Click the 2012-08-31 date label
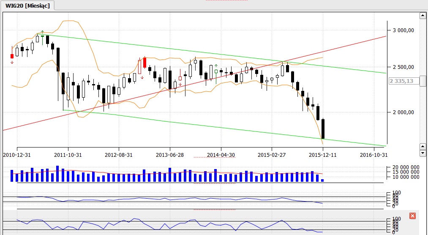The image size is (428, 235). [119, 155]
